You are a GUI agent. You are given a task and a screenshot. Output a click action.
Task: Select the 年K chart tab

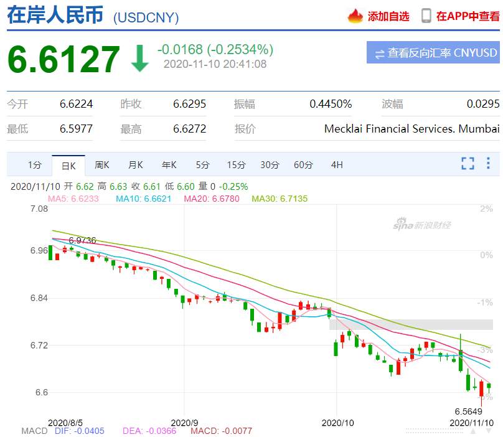pyautogui.click(x=169, y=165)
